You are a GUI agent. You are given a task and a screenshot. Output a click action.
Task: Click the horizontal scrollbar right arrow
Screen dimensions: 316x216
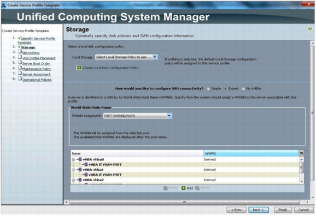[307, 202]
